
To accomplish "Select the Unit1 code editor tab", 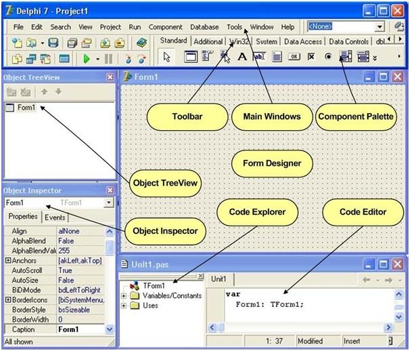I will point(219,279).
